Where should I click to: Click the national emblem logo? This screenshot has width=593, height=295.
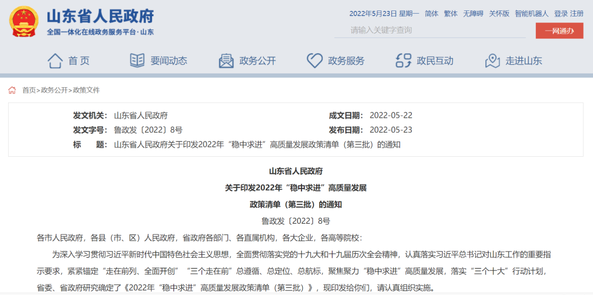tap(23, 21)
